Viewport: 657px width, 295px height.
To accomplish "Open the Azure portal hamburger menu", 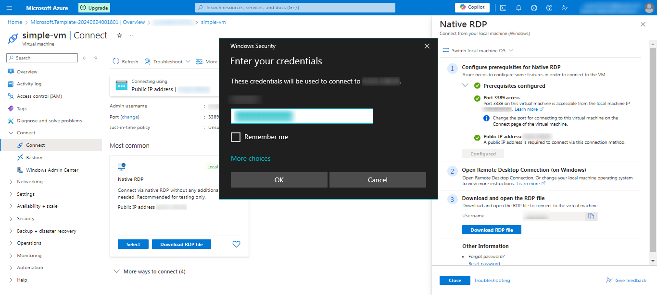I will point(10,8).
